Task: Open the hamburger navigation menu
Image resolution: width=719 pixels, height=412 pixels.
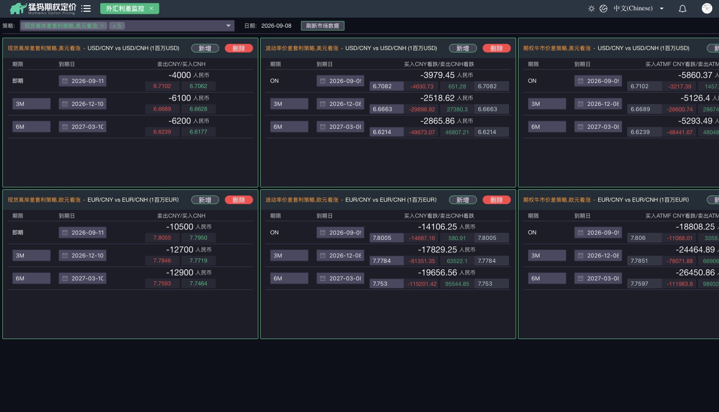Action: pyautogui.click(x=86, y=8)
